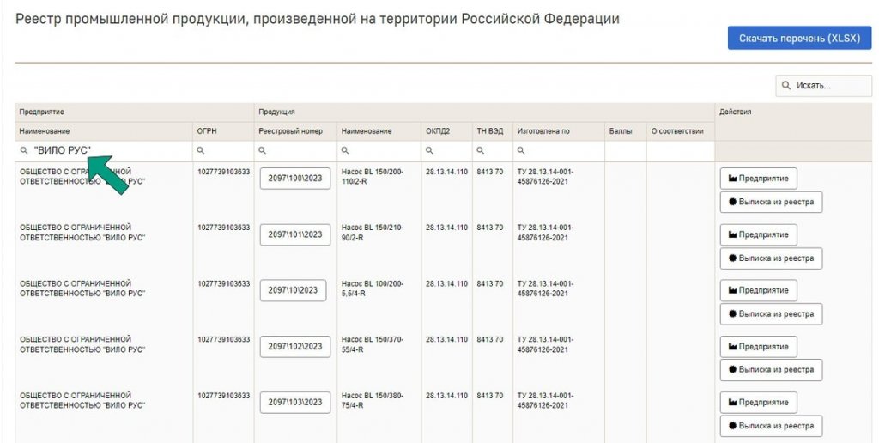Click search icon in ОГРН filter
This screenshot has height=443, width=879.
[x=201, y=151]
